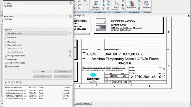The width and height of the screenshot is (191, 107).
Task: Select the result row located in Layout1
Action: pos(38,93)
